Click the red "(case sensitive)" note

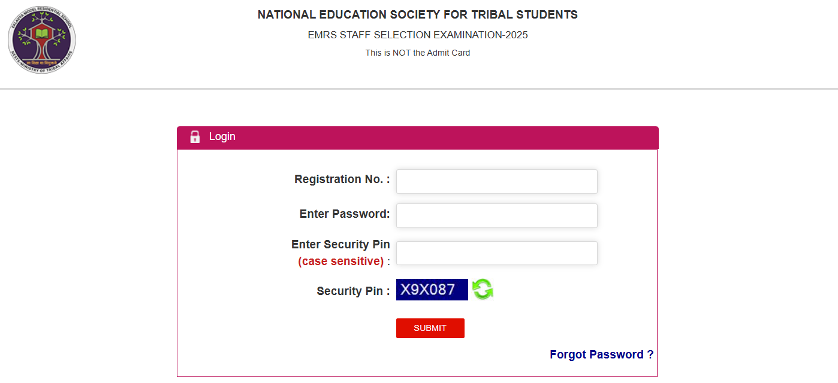340,262
